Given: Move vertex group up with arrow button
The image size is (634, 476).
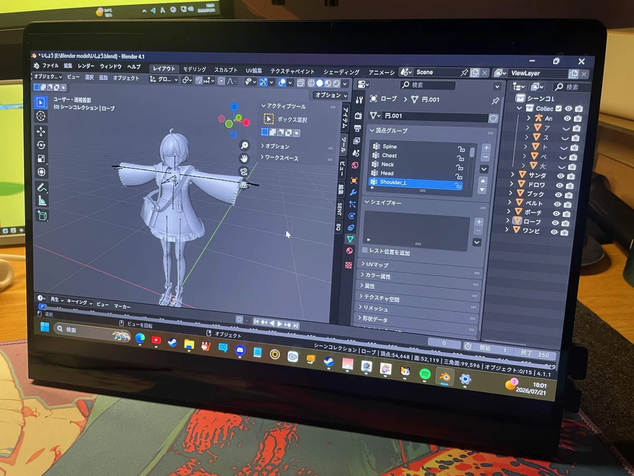Looking at the screenshot, I should [x=482, y=181].
